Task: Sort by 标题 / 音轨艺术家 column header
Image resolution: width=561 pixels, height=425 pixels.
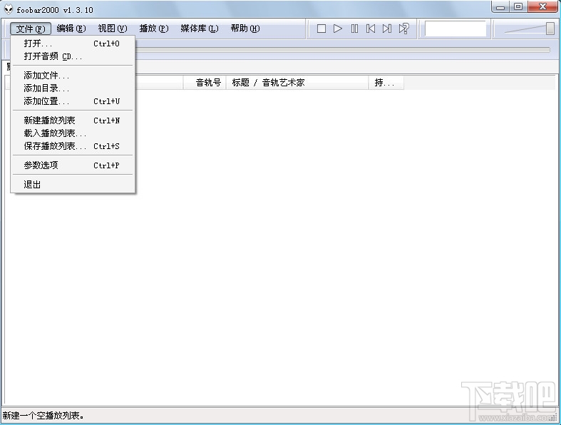Action: pyautogui.click(x=297, y=83)
